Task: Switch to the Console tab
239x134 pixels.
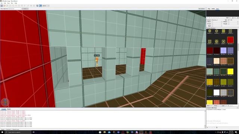Action: pyautogui.click(x=3, y=109)
